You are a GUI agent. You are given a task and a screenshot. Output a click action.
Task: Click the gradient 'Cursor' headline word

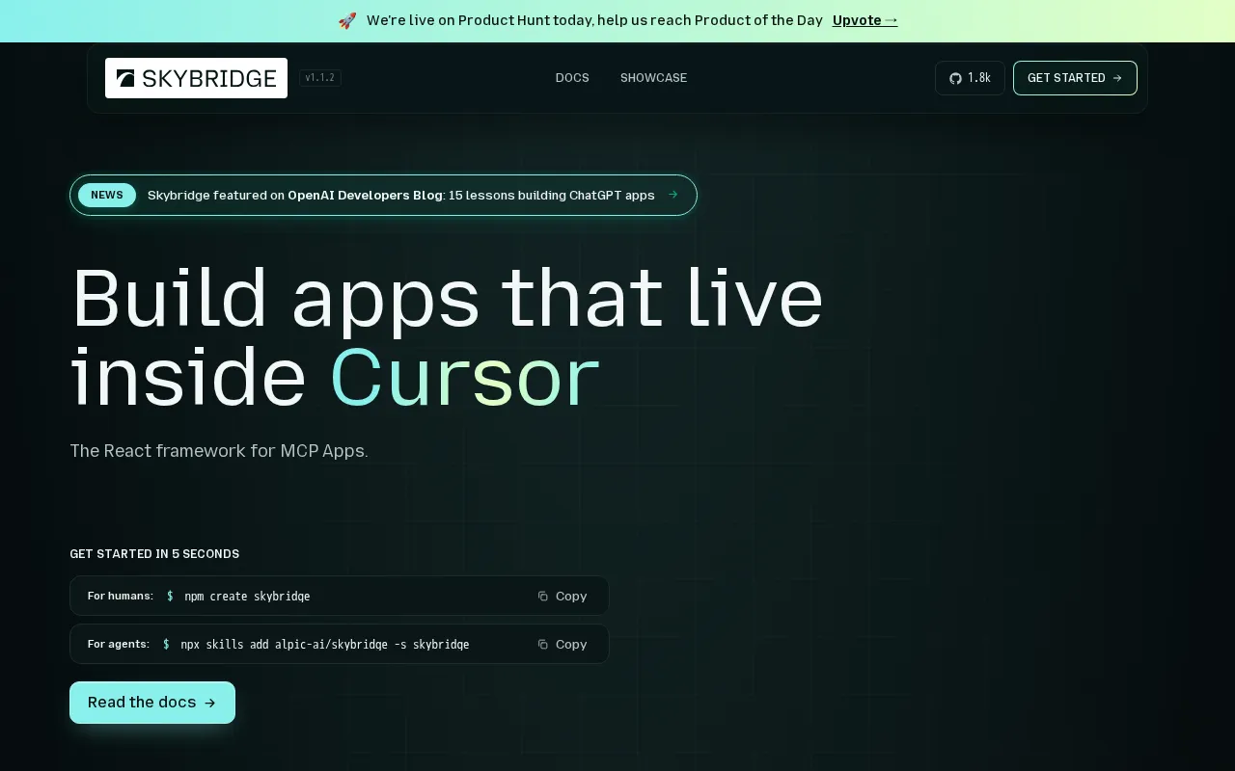click(x=464, y=377)
